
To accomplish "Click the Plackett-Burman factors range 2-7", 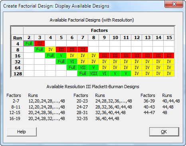I will coord(16,101).
